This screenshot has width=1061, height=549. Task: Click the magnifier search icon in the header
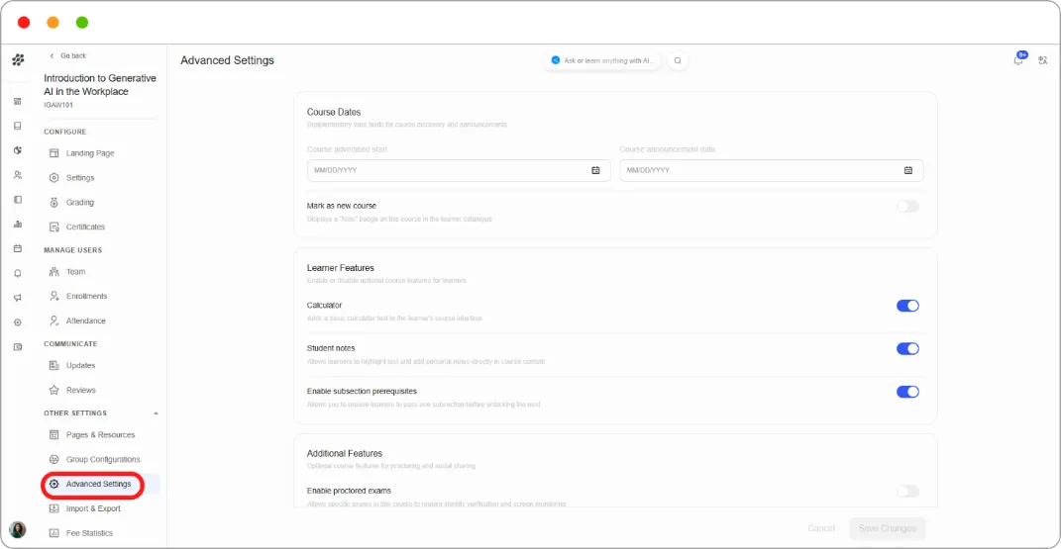(678, 60)
